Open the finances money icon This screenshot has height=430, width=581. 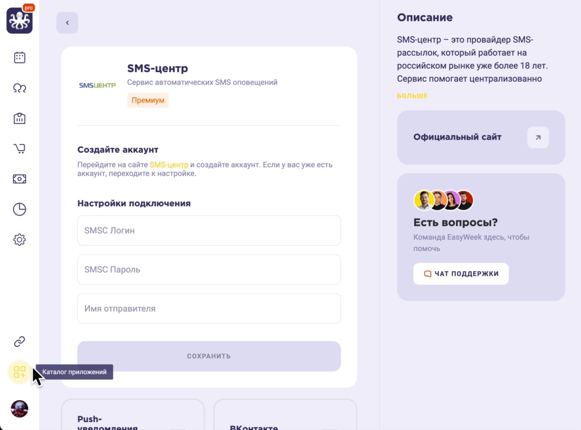click(20, 179)
